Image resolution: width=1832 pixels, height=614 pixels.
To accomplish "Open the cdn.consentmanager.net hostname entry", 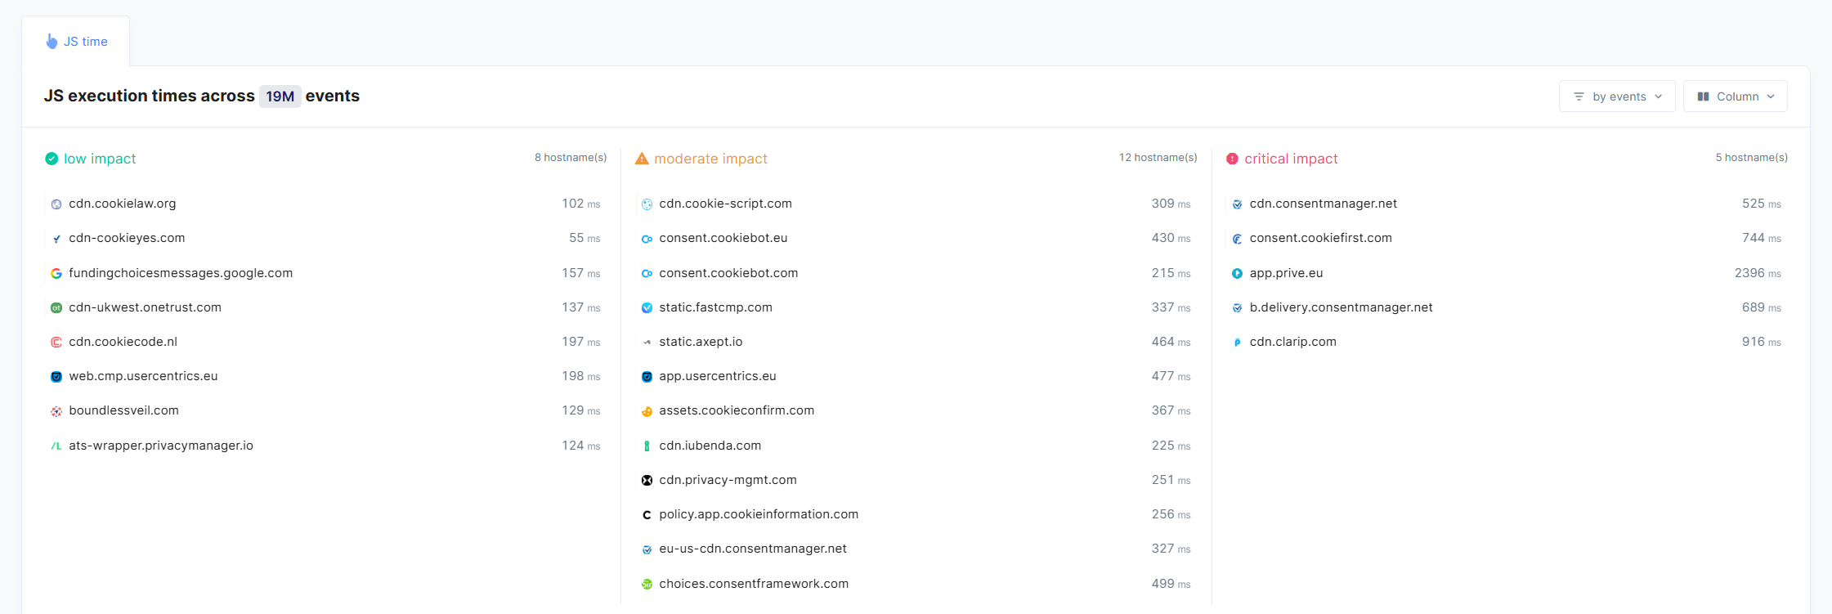I will (1323, 204).
